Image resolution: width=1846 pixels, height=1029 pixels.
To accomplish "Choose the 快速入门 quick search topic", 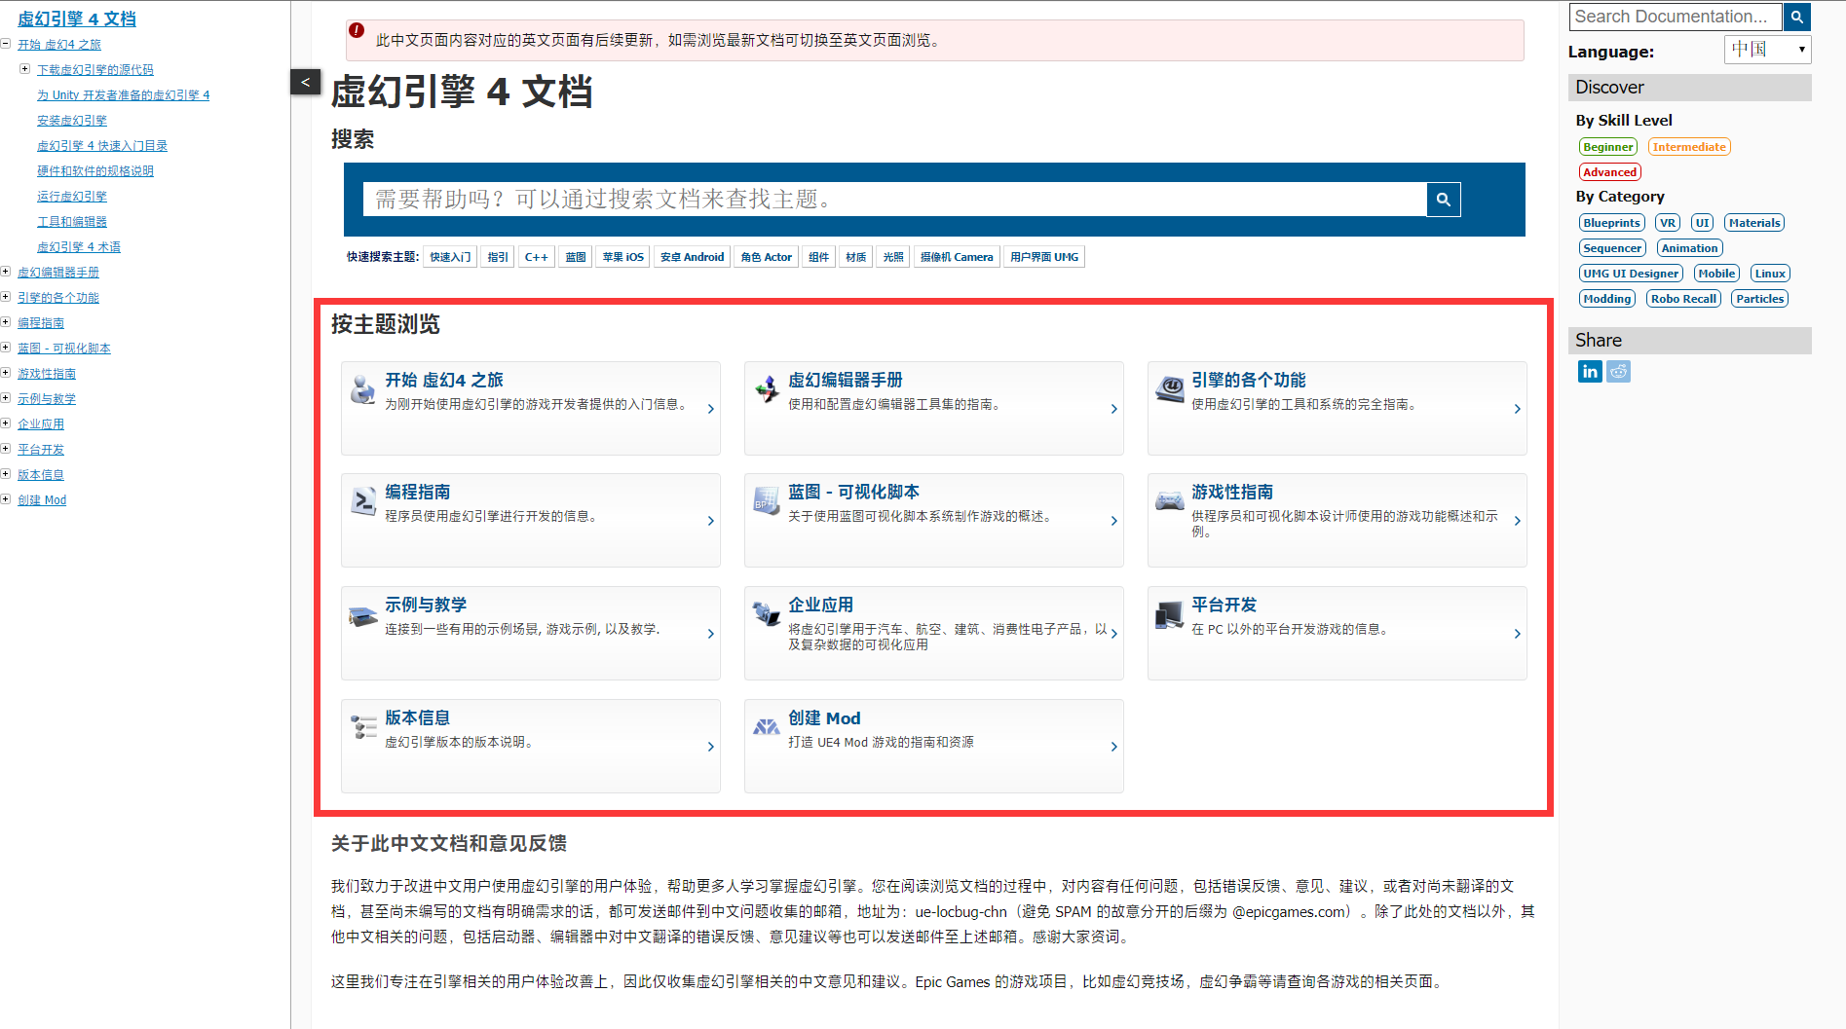I will [x=450, y=257].
